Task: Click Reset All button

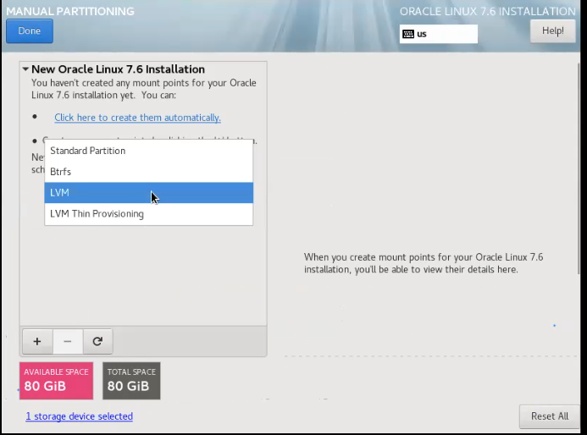Action: point(550,416)
